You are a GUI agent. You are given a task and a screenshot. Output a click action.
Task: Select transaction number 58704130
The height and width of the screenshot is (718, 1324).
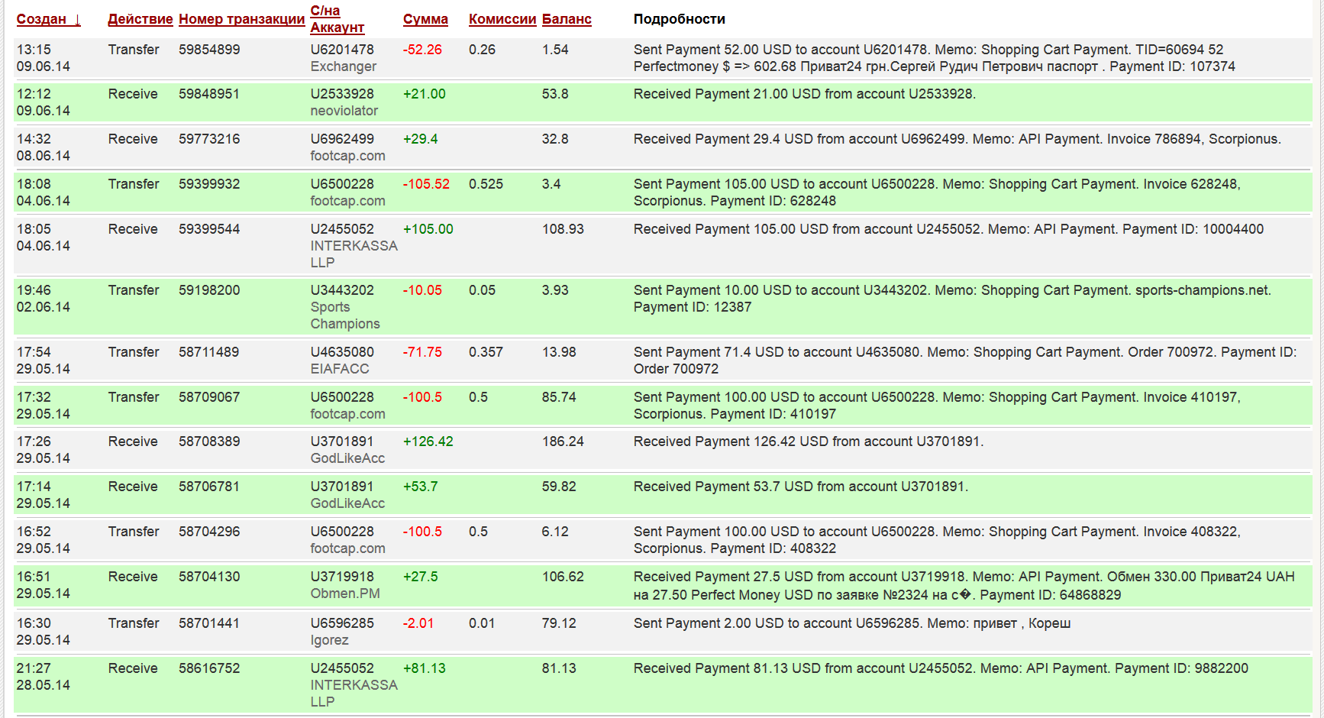[x=209, y=577]
